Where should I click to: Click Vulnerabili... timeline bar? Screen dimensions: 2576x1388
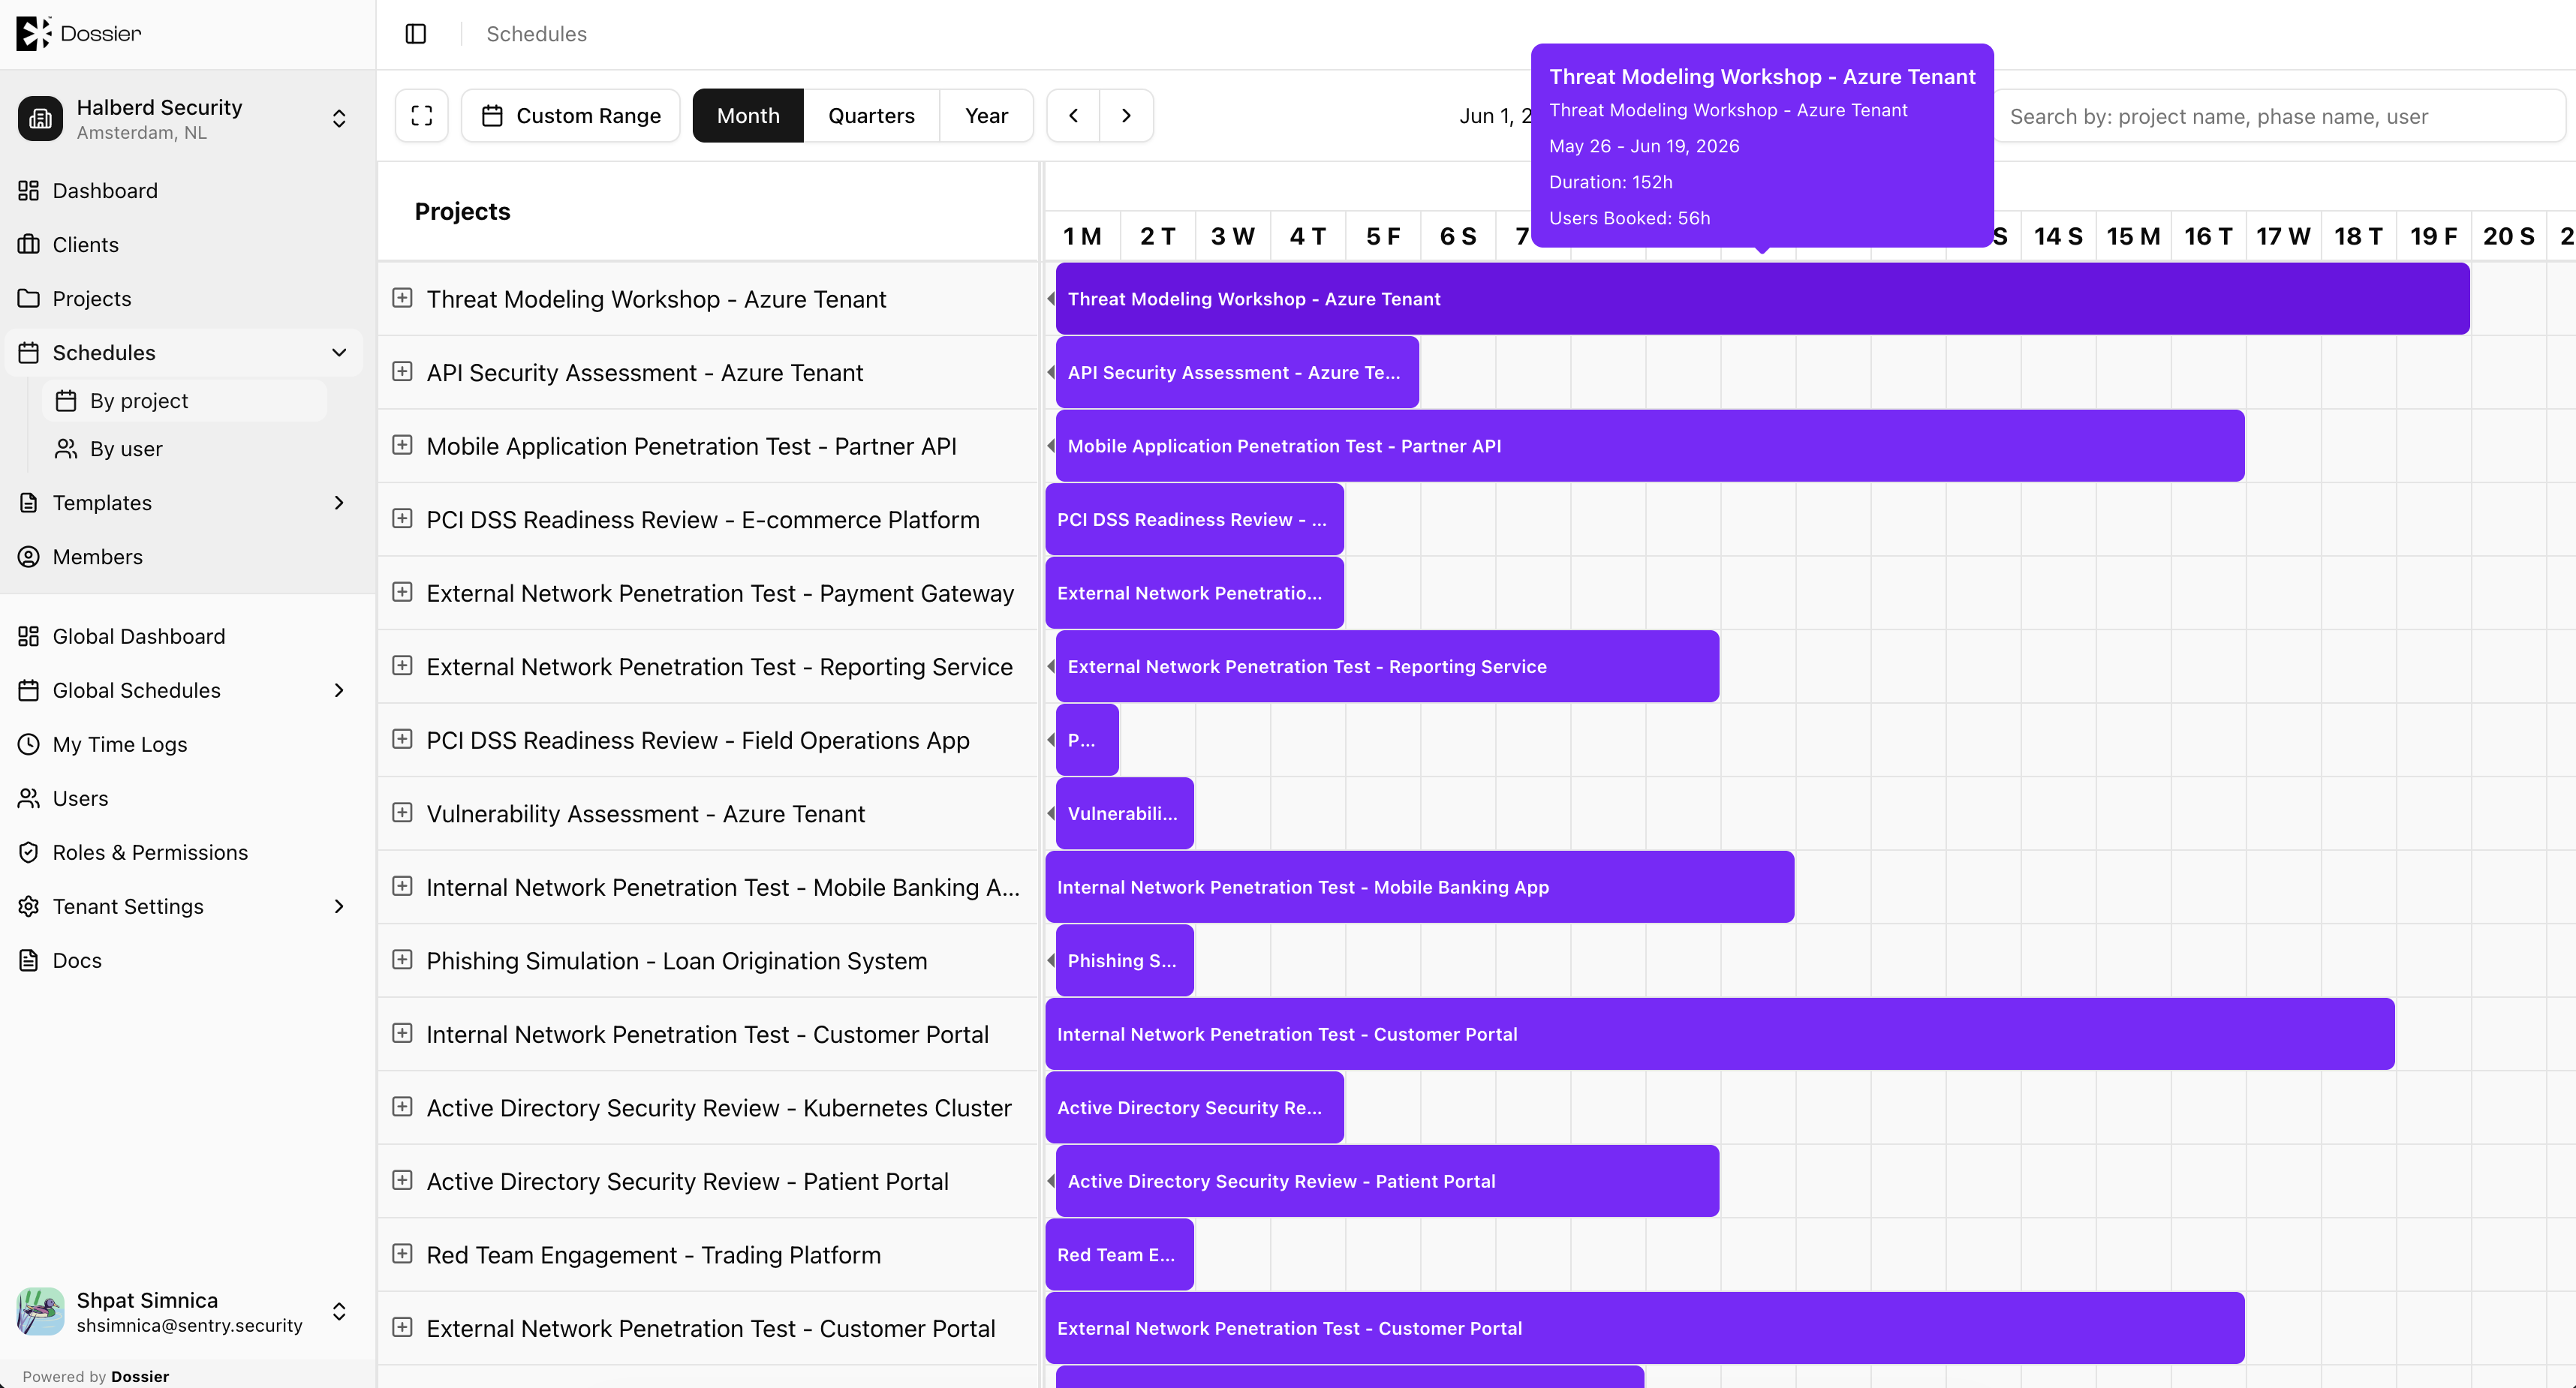[x=1125, y=813]
